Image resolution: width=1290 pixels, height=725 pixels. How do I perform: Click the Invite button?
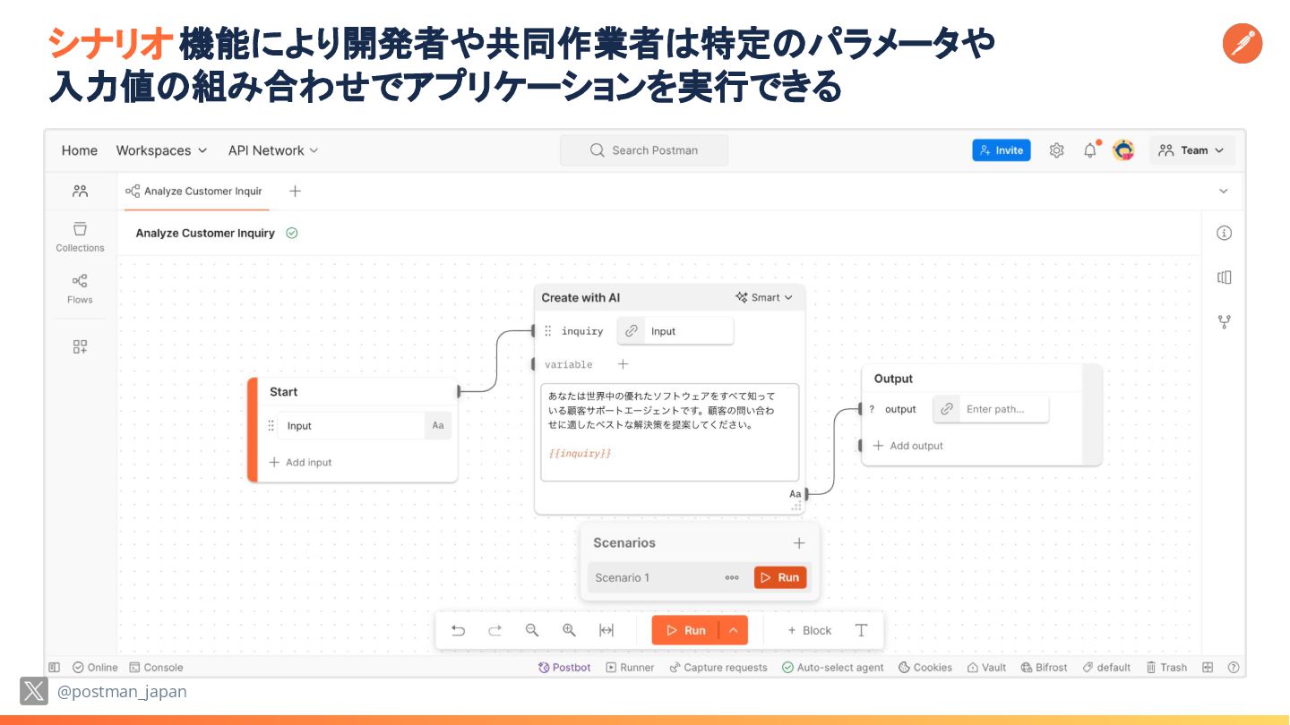[x=1002, y=150]
